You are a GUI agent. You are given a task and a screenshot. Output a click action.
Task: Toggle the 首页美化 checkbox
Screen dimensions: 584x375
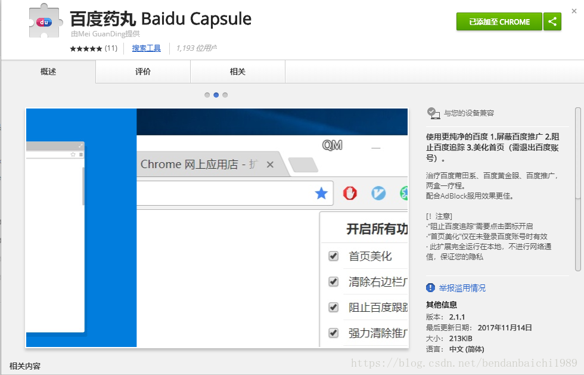click(x=333, y=256)
